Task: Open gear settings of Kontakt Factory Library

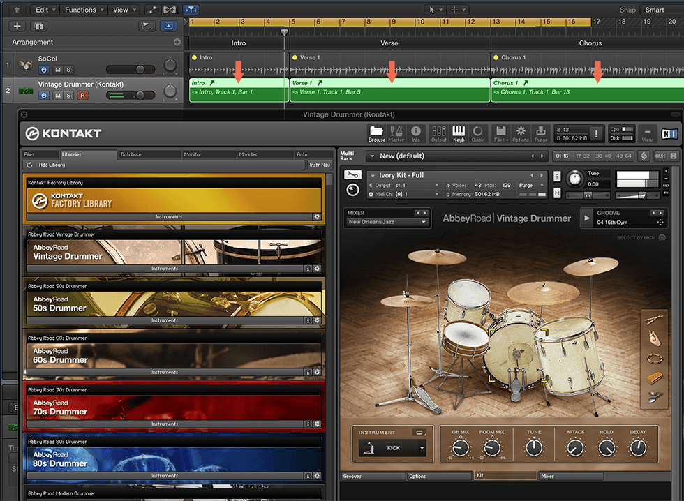Action: pyautogui.click(x=317, y=217)
